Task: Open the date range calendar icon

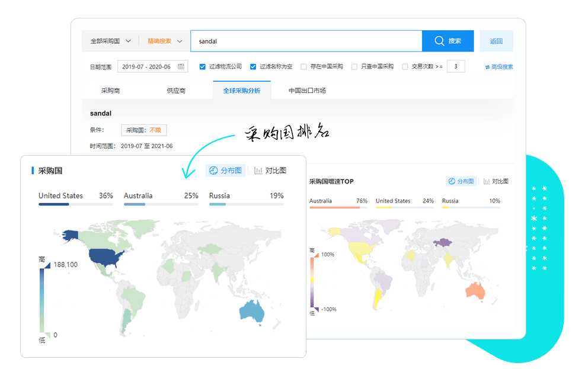Action: point(181,66)
